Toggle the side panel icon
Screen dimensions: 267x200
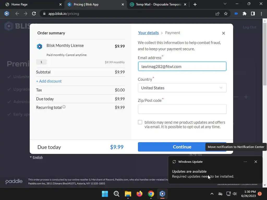point(253,14)
